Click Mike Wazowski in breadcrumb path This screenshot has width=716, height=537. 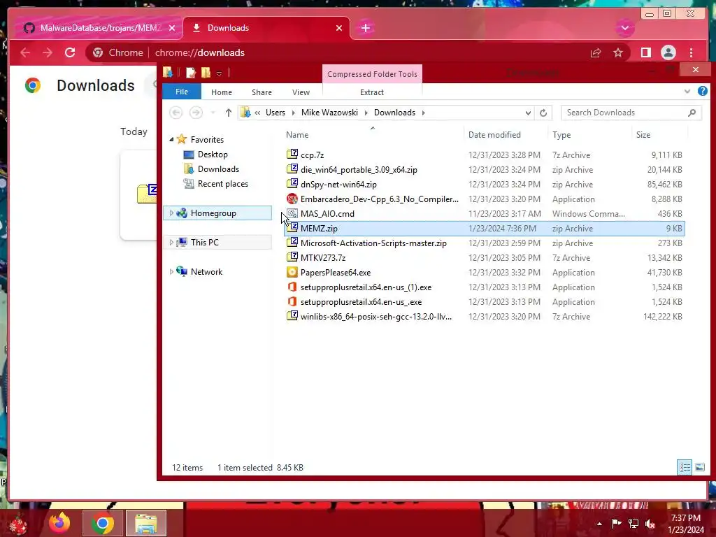tap(329, 113)
